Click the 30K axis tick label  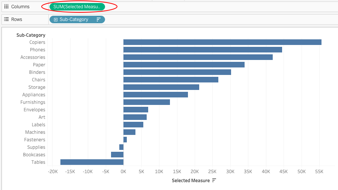(x=230, y=172)
